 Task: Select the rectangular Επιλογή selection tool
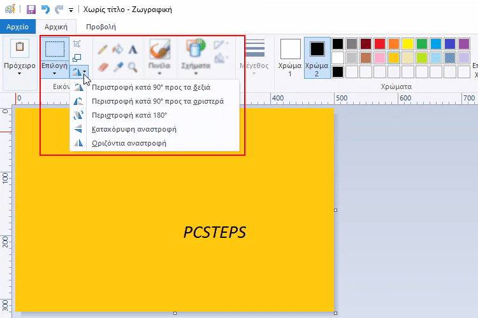[55, 49]
